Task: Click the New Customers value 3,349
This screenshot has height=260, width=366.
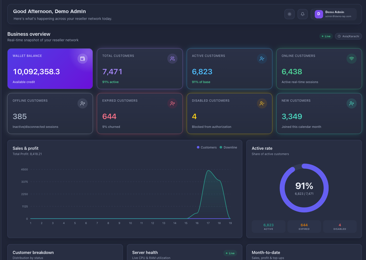Action: tap(292, 117)
